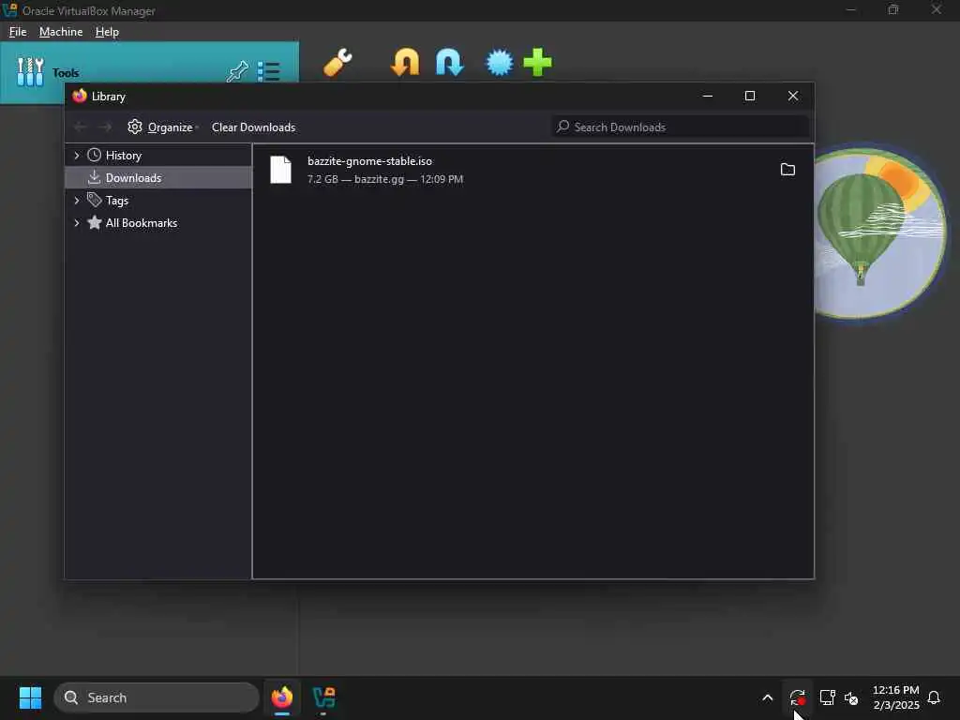
Task: Expand the All Bookmarks tree node
Action: coord(77,223)
